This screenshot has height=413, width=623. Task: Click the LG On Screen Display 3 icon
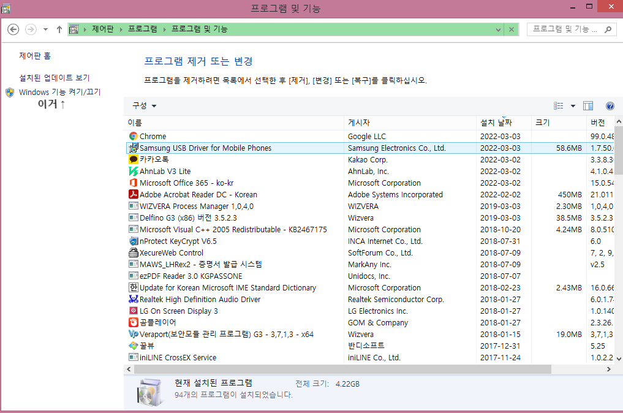tap(134, 311)
